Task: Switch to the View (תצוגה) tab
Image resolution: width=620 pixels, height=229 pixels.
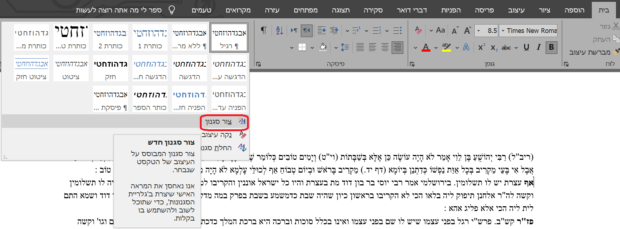Action: point(341,10)
